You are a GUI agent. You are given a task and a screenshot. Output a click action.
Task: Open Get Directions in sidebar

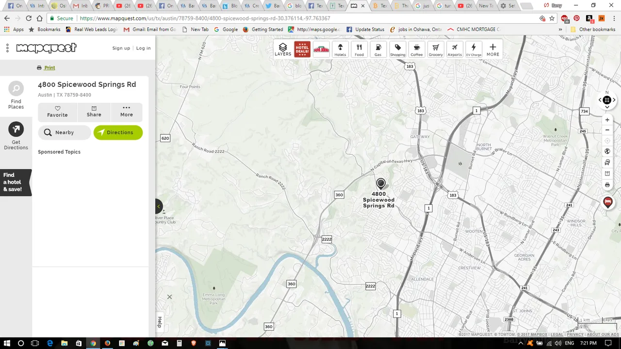[16, 136]
